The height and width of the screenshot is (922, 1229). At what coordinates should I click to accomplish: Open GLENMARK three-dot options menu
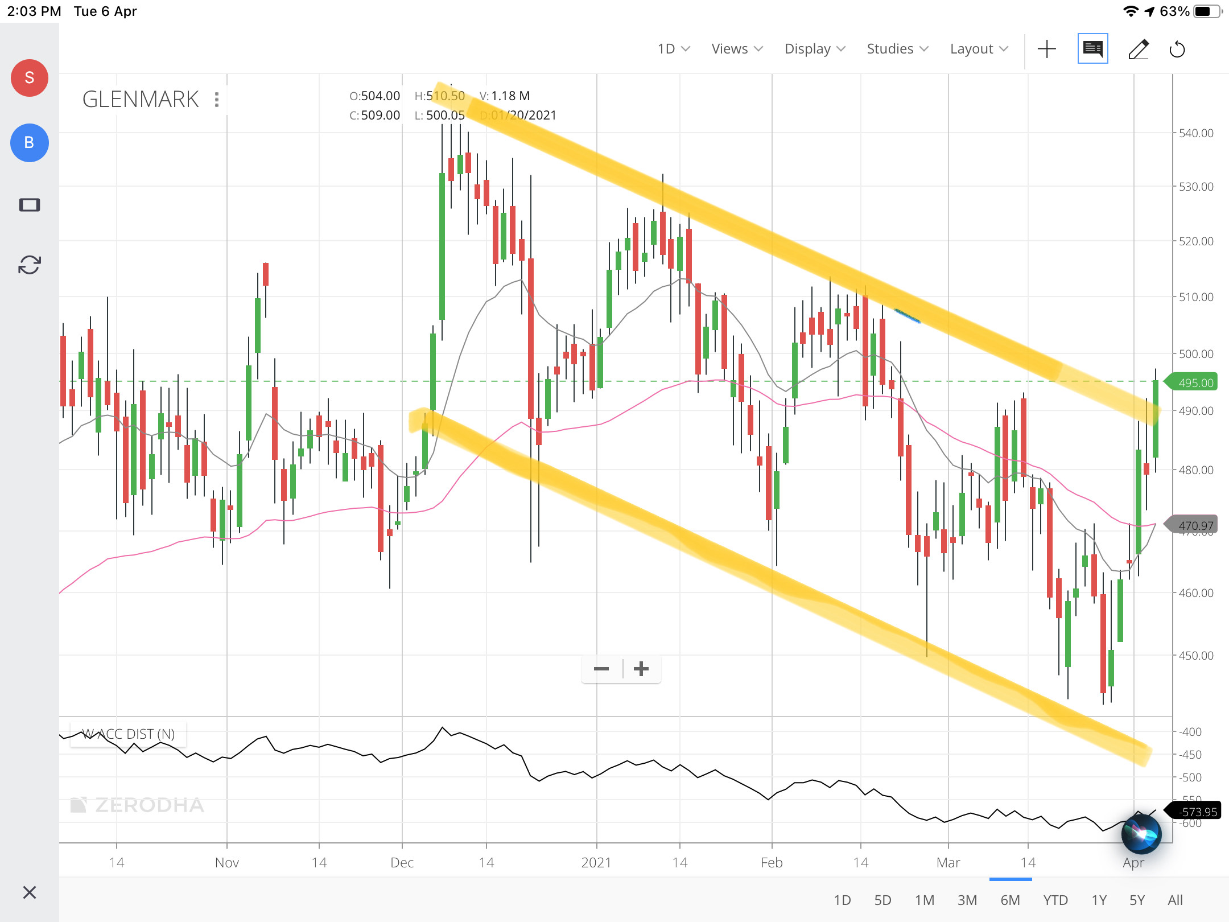point(217,100)
